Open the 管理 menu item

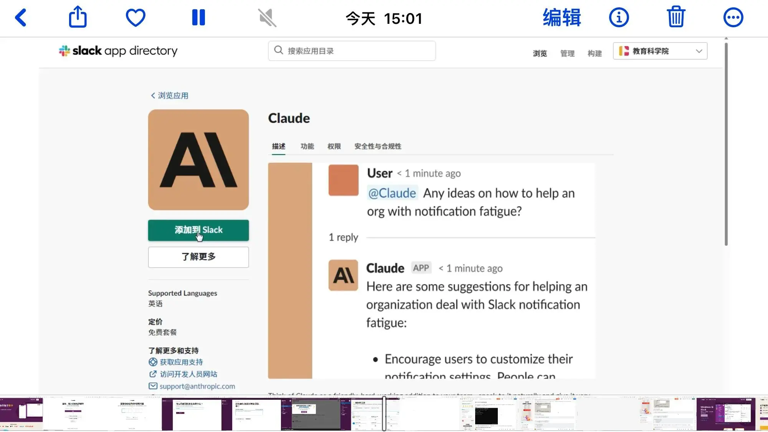[567, 53]
